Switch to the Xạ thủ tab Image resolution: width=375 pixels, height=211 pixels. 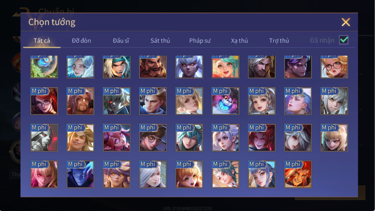(x=239, y=41)
